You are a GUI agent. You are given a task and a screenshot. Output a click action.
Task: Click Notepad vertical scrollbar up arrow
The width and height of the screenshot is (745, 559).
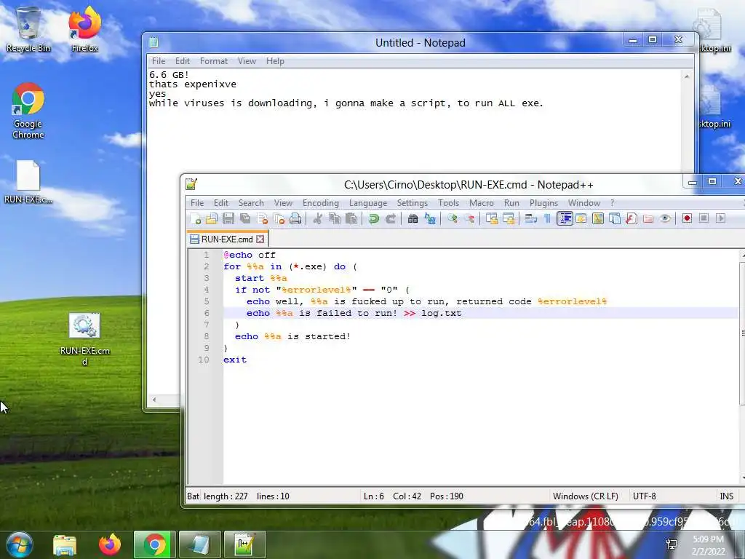pyautogui.click(x=687, y=76)
